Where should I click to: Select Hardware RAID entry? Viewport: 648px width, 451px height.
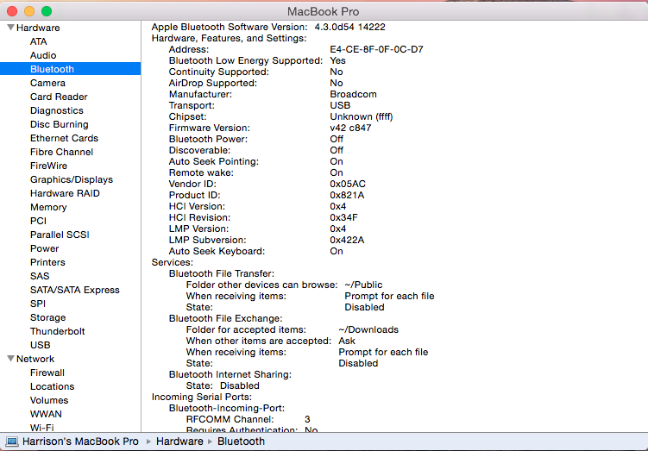click(65, 193)
